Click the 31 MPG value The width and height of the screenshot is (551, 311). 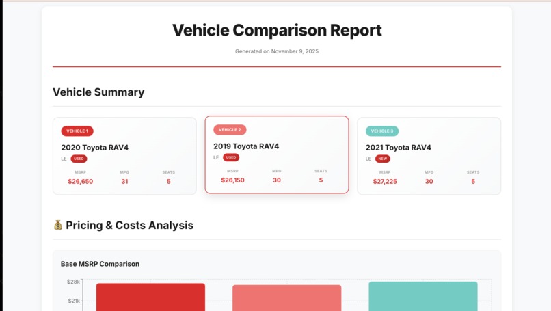pos(124,182)
